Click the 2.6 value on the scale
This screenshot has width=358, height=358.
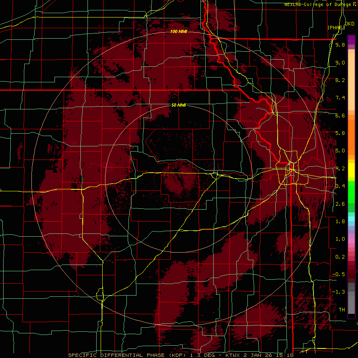pyautogui.click(x=340, y=204)
